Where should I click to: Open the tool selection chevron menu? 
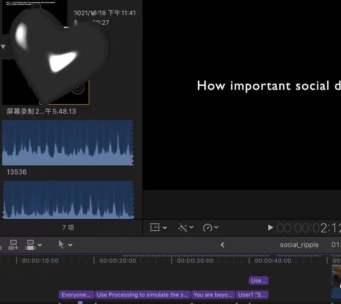point(70,245)
